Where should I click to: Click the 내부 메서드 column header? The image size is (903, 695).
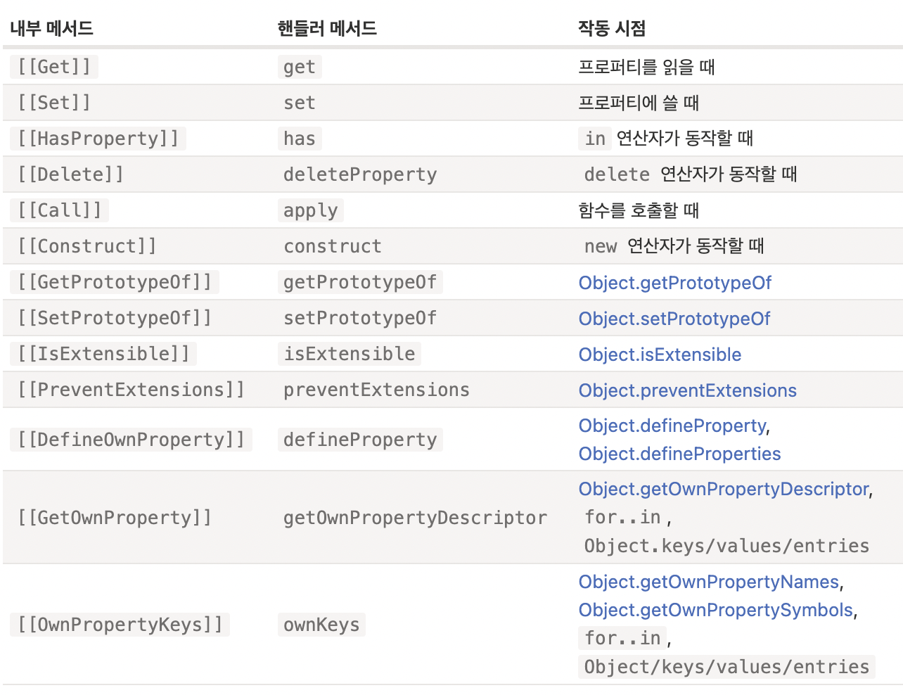point(51,28)
